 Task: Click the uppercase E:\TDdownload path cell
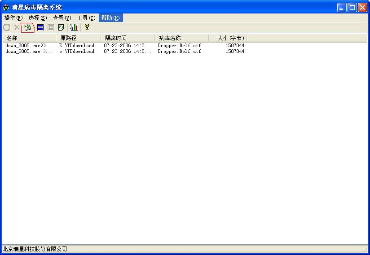77,45
